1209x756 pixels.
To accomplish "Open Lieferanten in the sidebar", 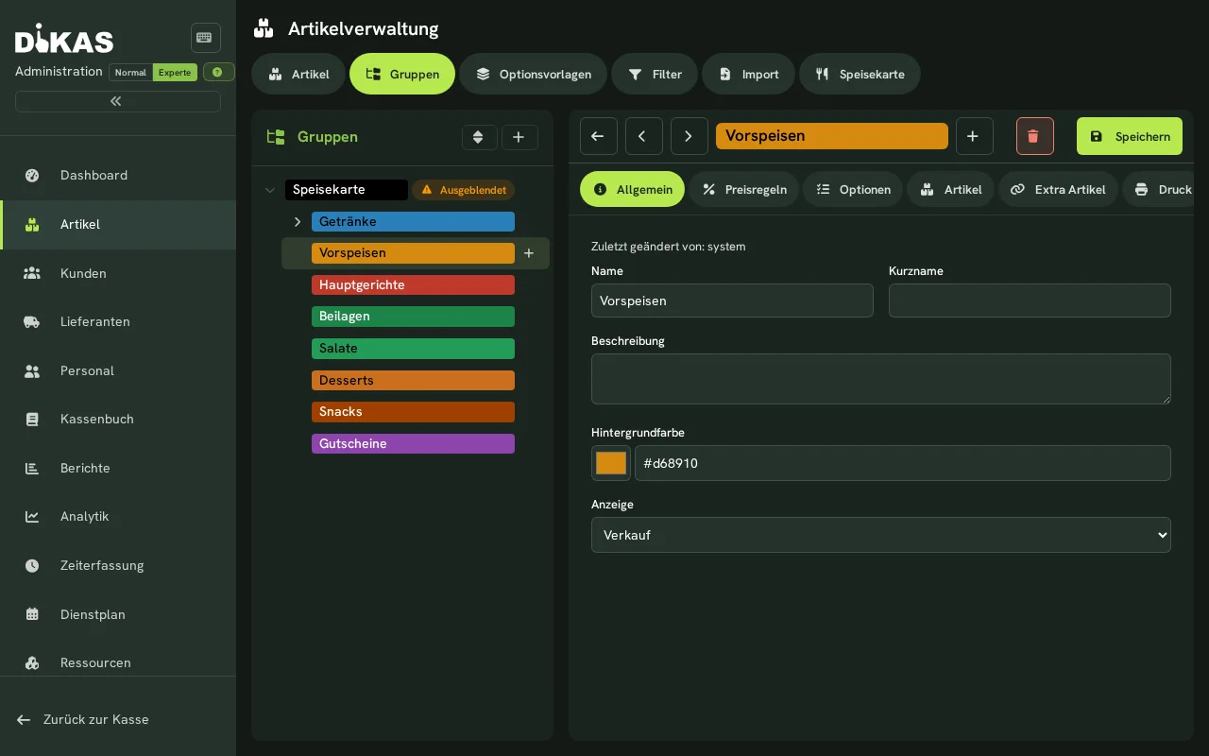I will coord(118,321).
